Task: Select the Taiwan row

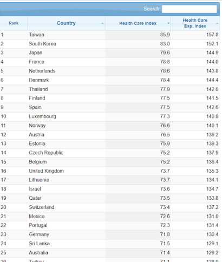Action: 110,35
